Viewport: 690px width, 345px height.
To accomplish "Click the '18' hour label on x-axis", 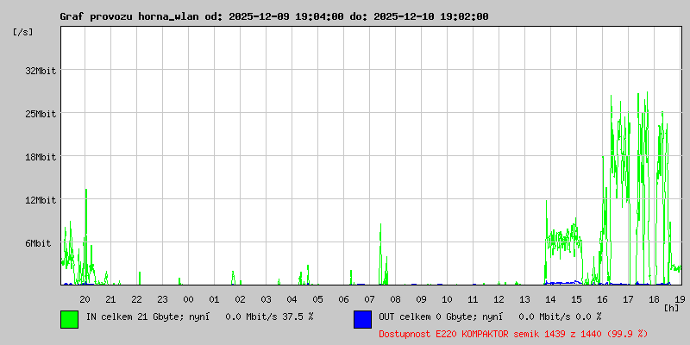I will 654,299.
